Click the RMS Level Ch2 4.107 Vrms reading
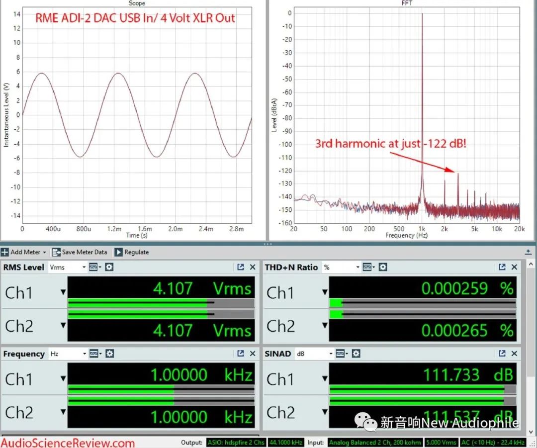 click(202, 331)
